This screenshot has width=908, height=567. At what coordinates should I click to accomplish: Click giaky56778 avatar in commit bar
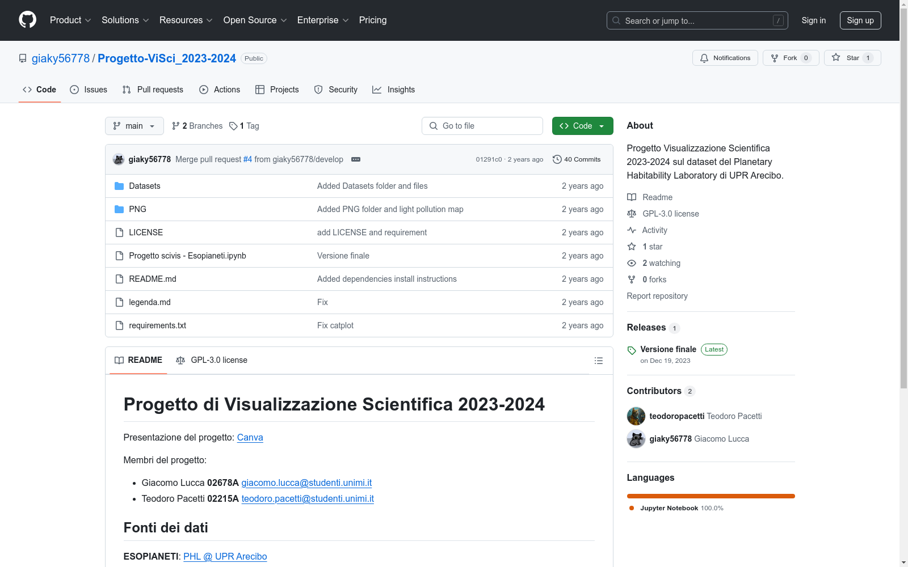point(119,159)
